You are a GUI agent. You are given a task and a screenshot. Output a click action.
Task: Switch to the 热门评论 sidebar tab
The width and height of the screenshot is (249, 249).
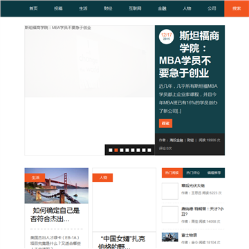point(193,173)
